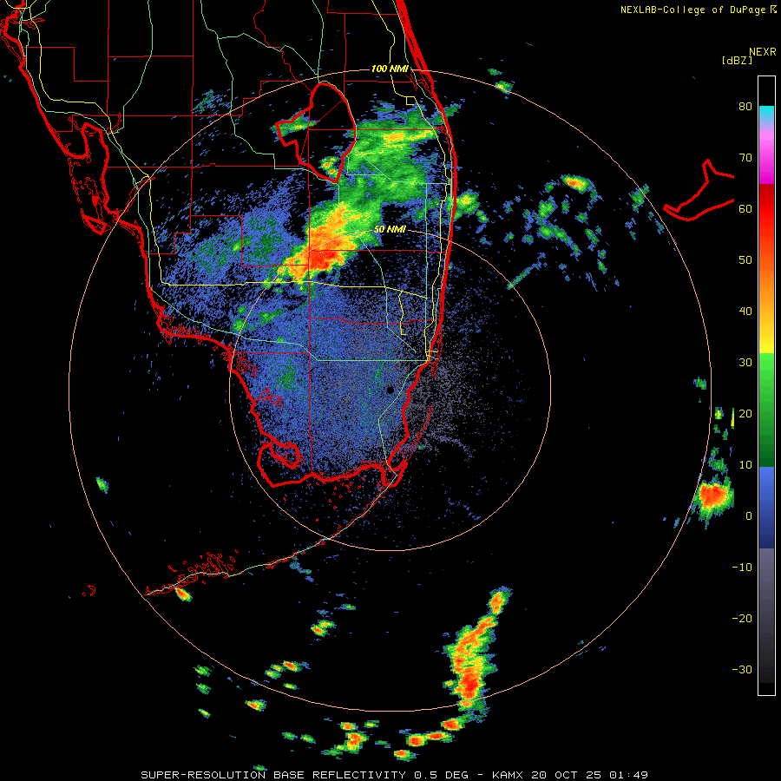Click the -10 value on the dBZ scale
Screen dimensions: 781x781
click(742, 567)
